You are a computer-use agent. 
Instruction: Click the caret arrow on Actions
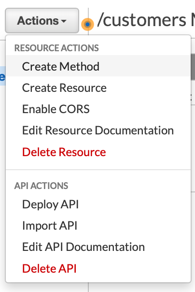click(64, 21)
